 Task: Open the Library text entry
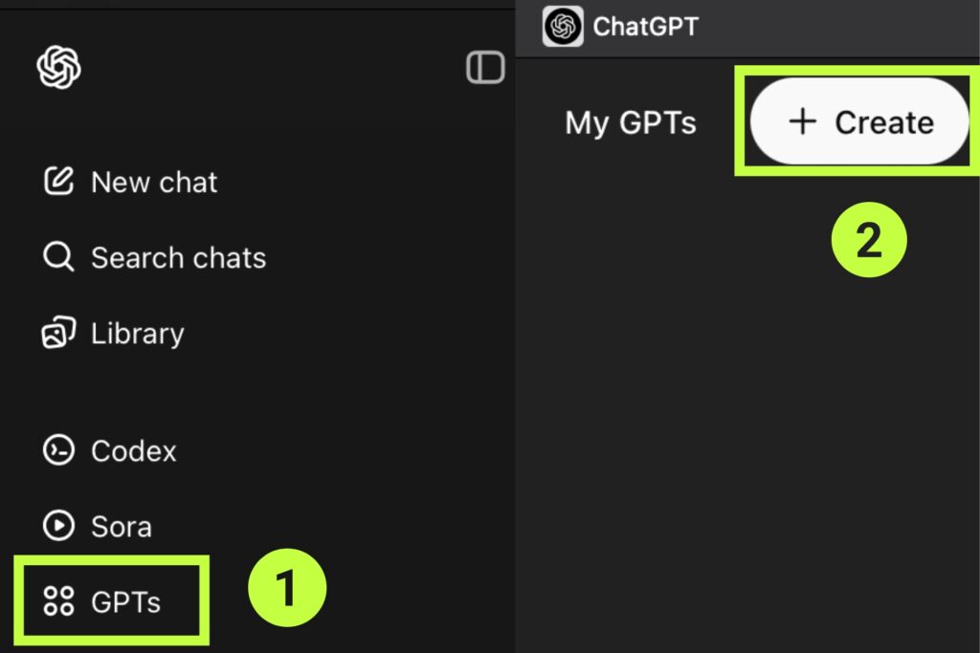137,334
